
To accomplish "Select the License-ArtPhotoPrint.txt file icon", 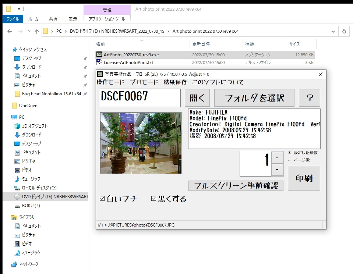I will (99, 63).
